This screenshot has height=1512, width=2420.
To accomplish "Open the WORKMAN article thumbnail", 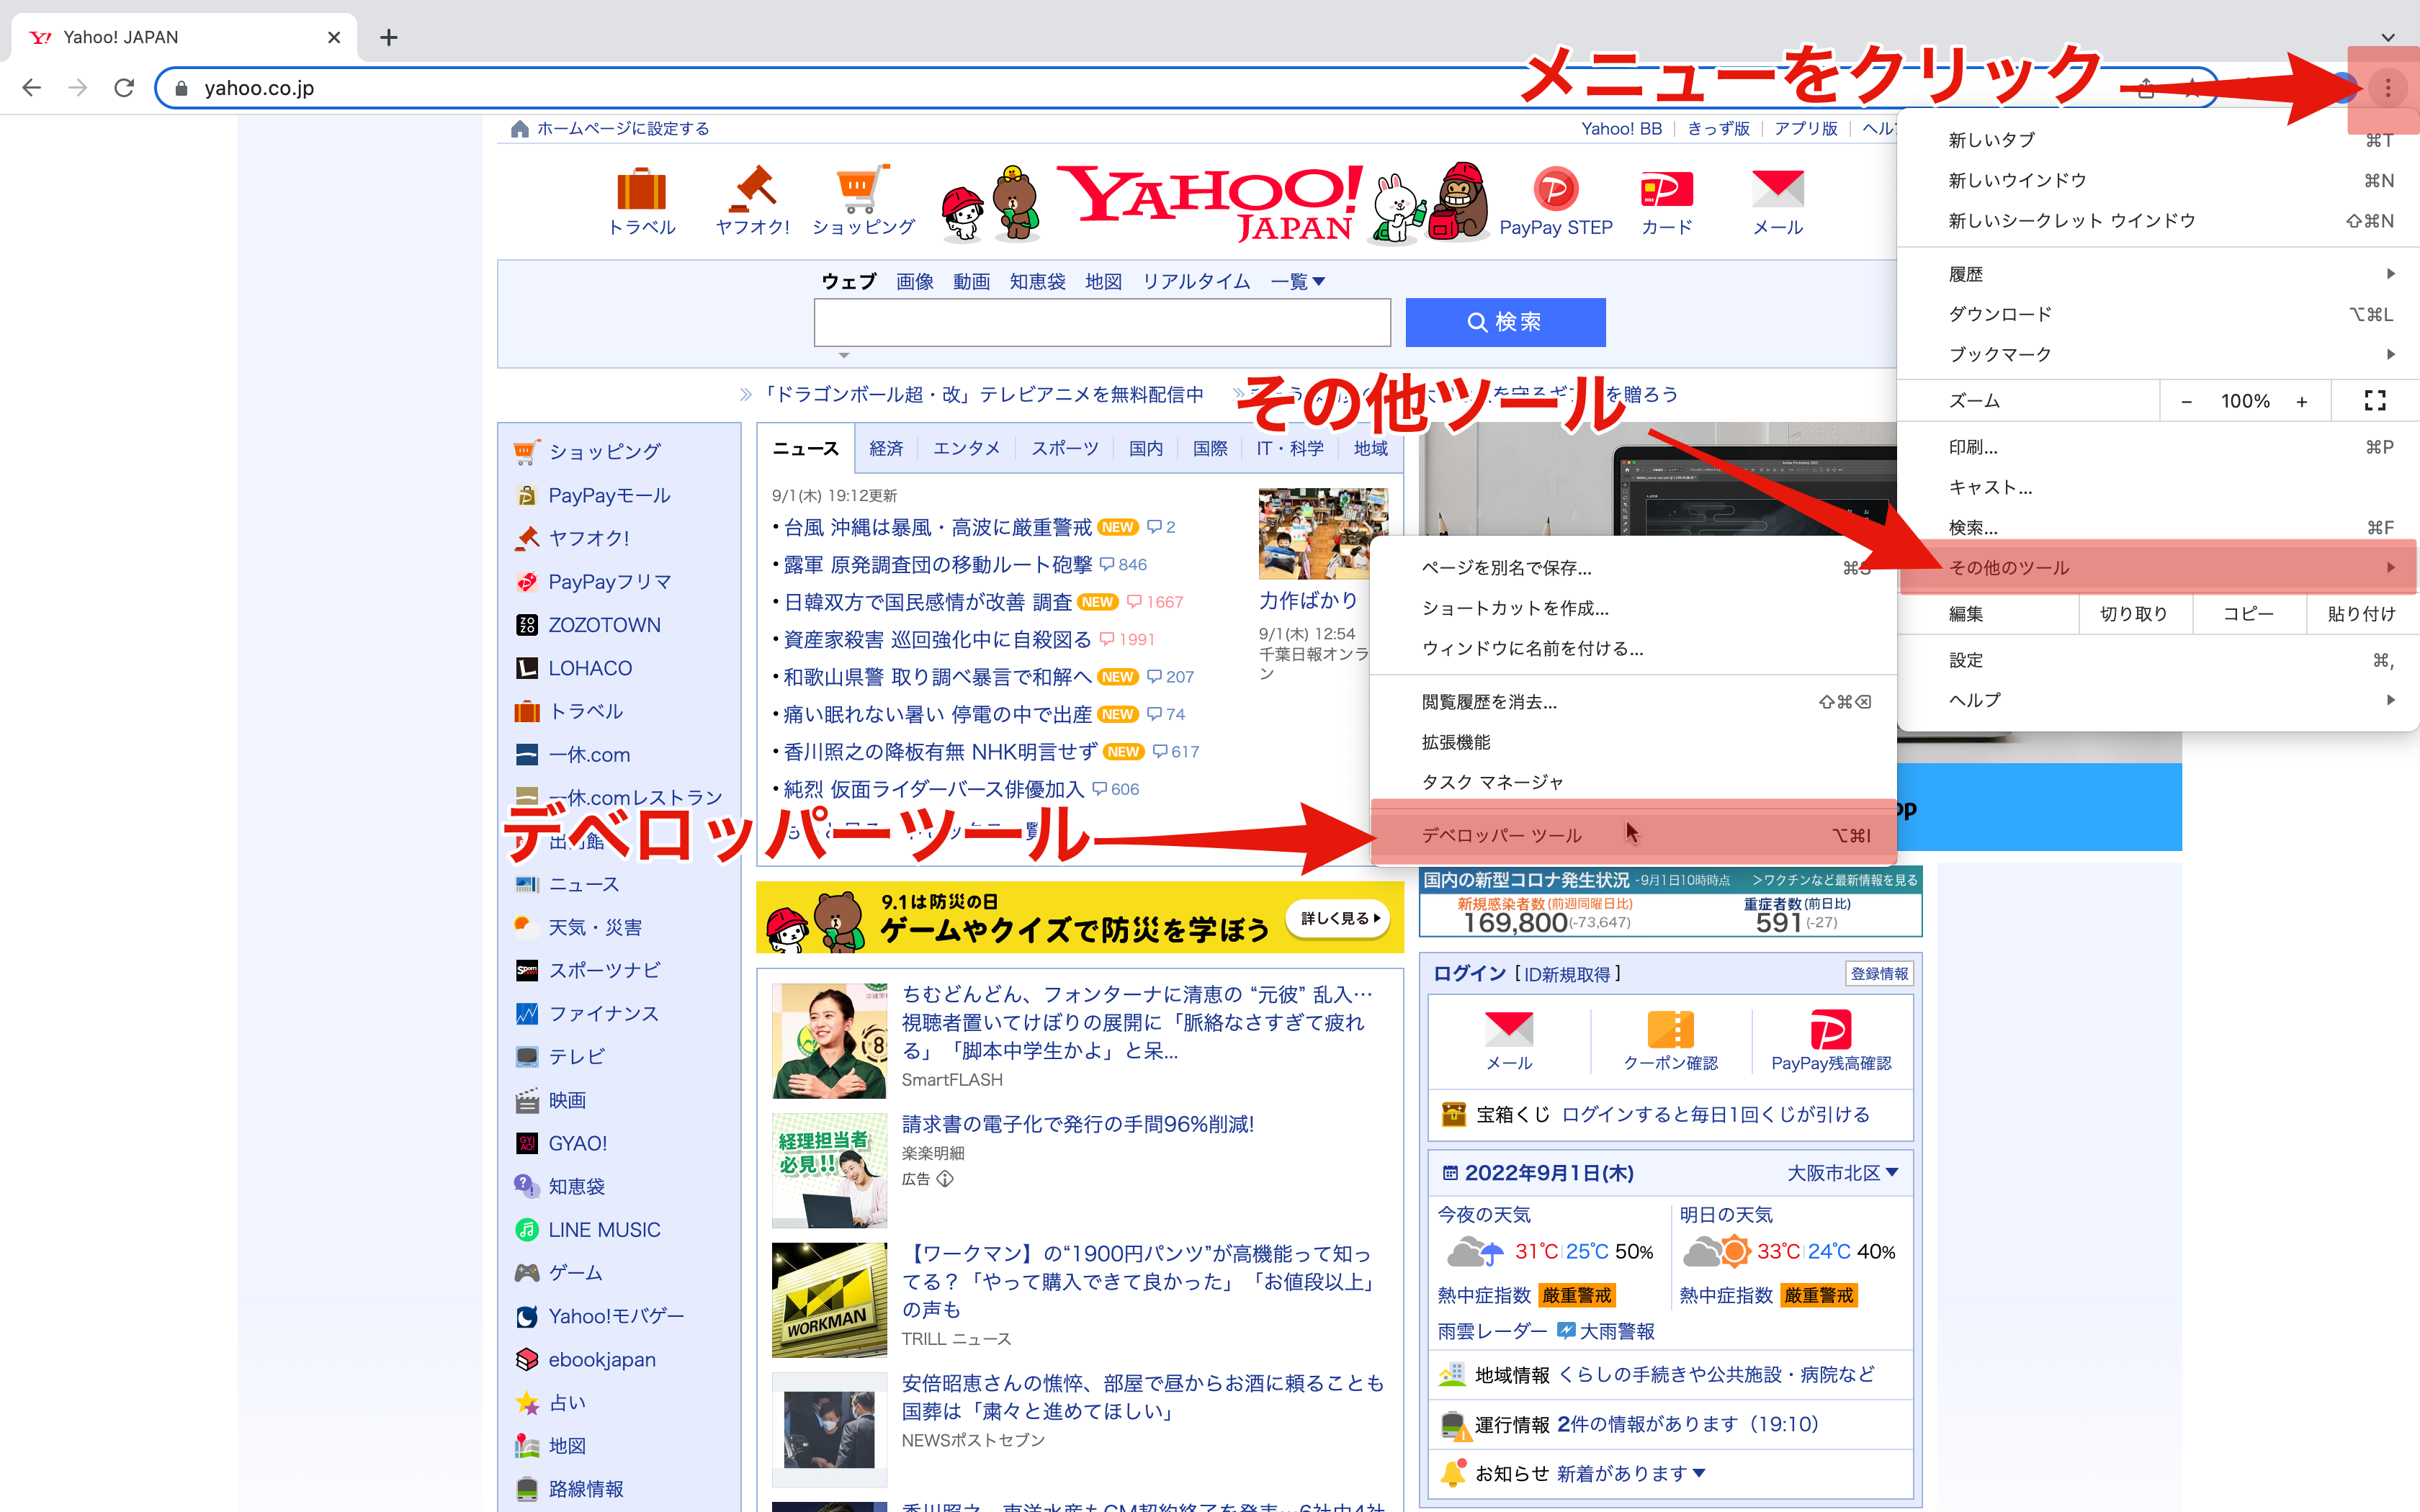I will (829, 1299).
